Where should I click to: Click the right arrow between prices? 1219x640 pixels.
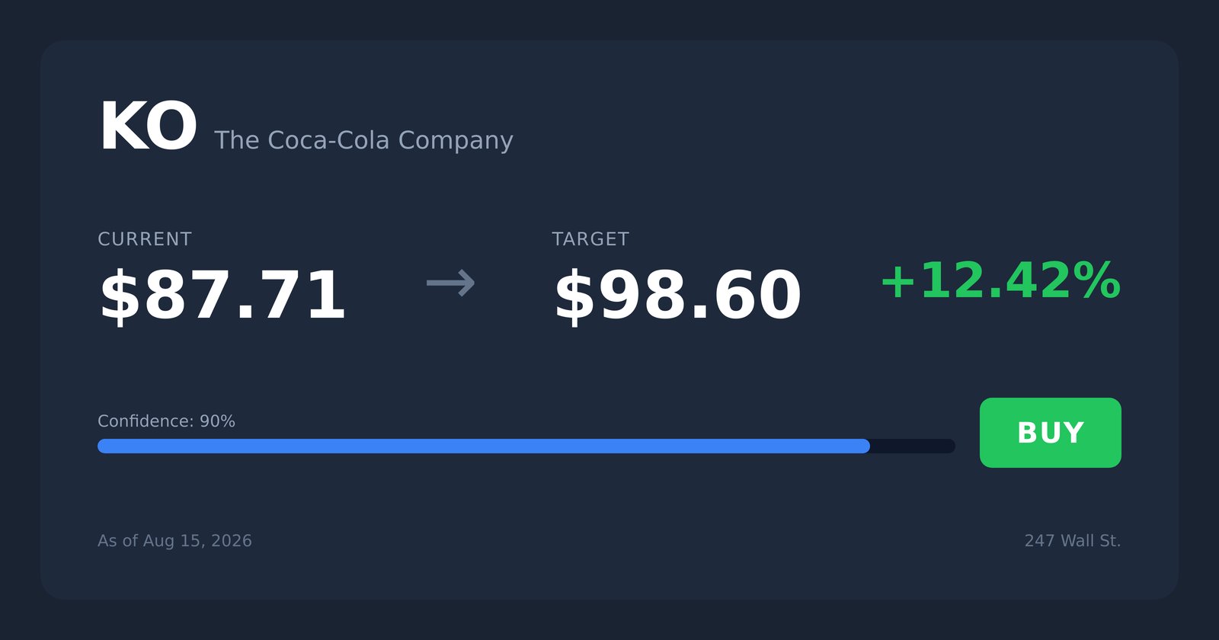451,283
